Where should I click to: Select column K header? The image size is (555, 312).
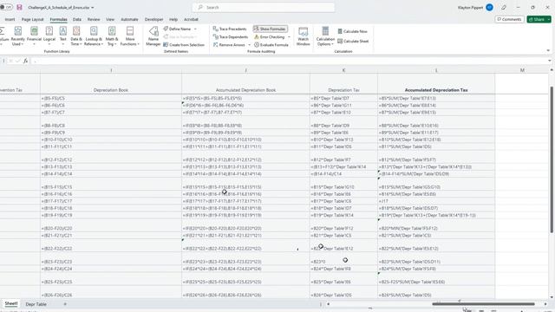343,70
